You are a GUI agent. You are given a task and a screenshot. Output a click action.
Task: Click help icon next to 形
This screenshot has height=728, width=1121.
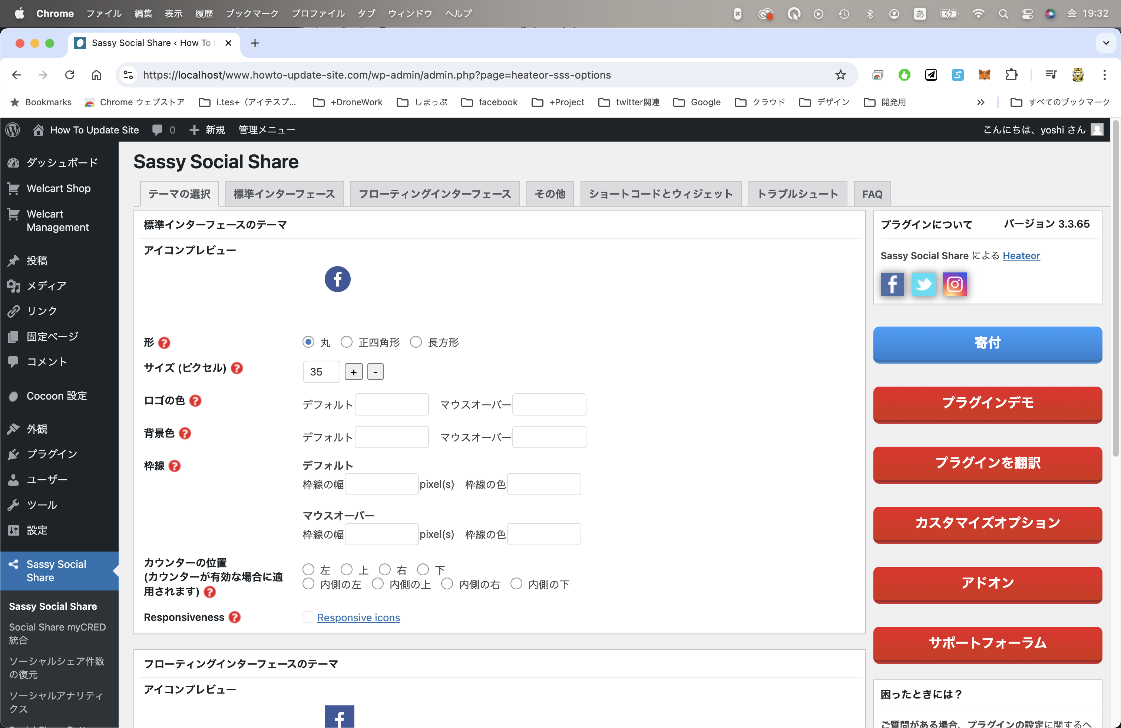(164, 343)
